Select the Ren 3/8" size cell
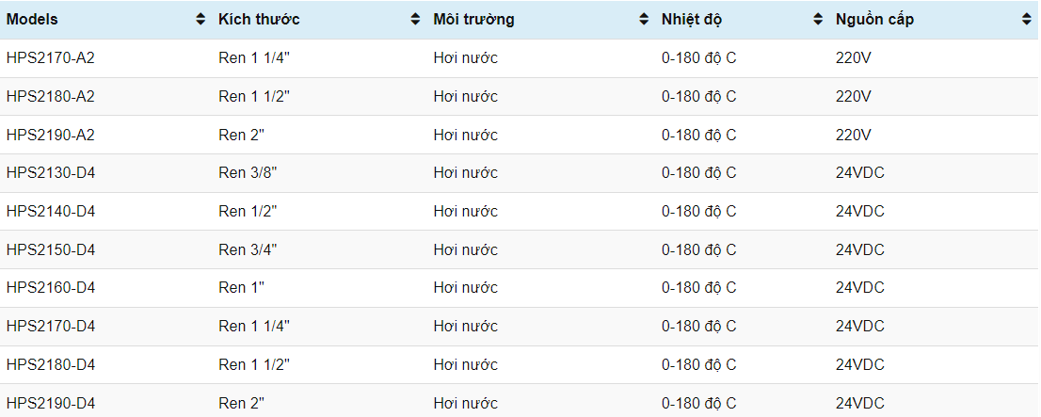 (248, 173)
